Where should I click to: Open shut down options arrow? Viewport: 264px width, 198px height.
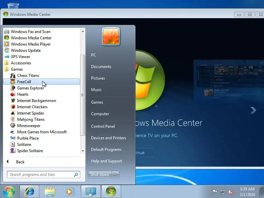coord(115,175)
